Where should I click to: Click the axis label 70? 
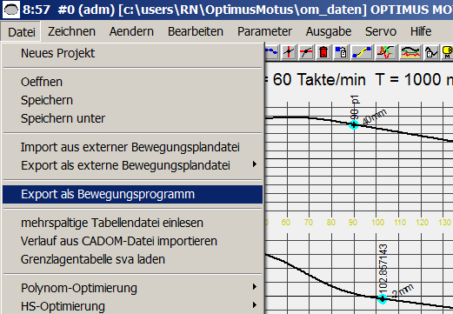click(x=309, y=223)
